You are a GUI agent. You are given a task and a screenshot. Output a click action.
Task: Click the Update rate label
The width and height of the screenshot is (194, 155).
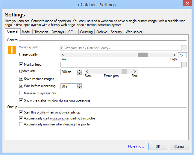pyautogui.click(x=28, y=71)
